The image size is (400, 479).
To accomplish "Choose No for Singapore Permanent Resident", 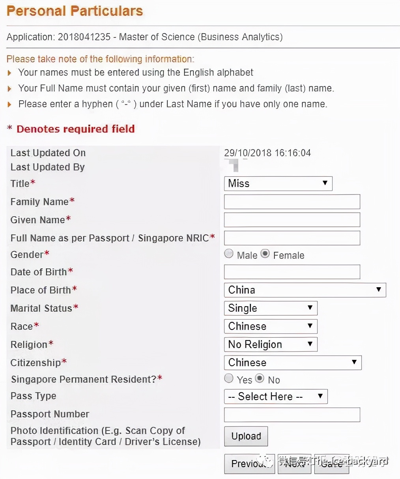I will [260, 378].
